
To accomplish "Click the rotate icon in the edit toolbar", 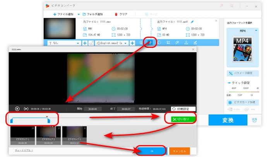I will point(159,42).
